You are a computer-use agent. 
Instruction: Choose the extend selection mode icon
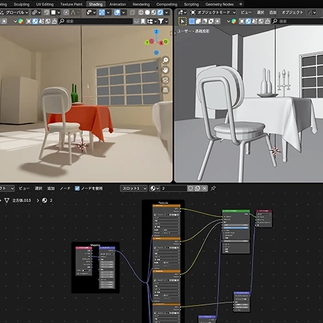[x=198, y=21]
